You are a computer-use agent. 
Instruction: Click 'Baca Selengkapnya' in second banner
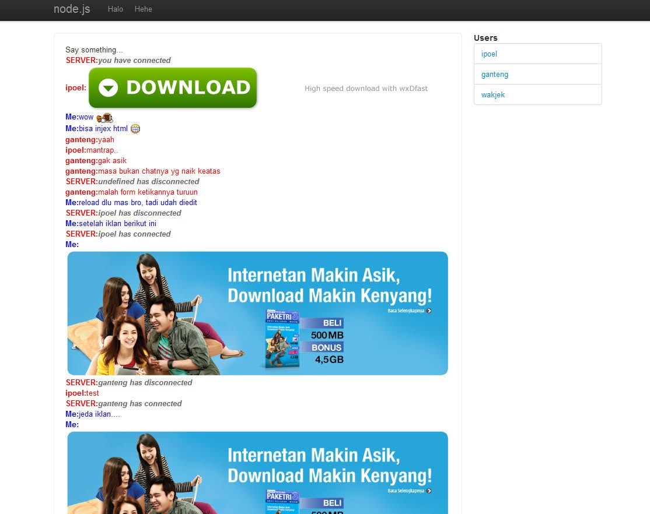coord(410,491)
